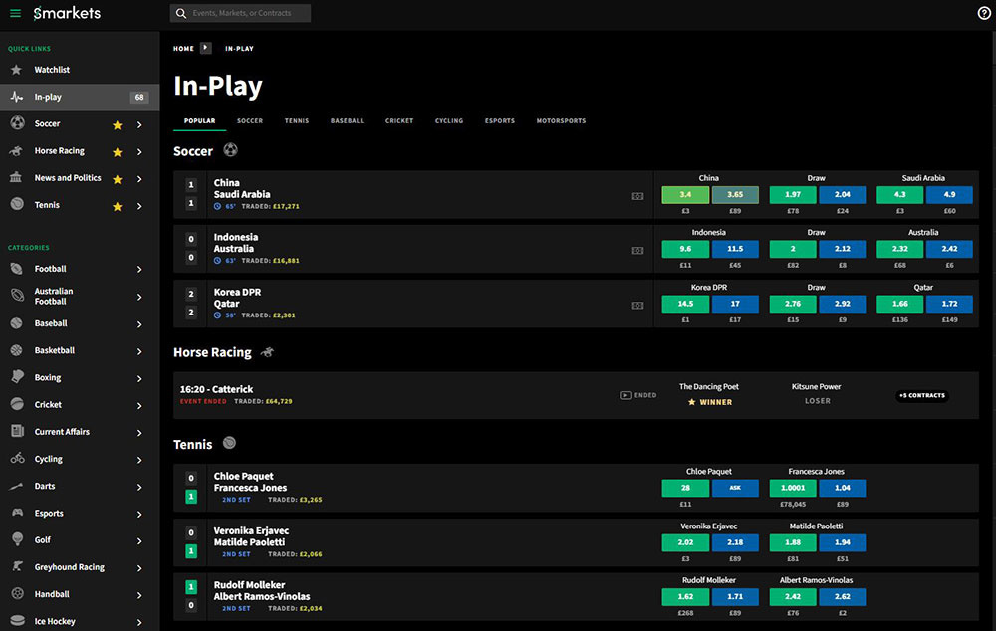Expand Baseball category chevron
The height and width of the screenshot is (631, 996).
(x=139, y=324)
